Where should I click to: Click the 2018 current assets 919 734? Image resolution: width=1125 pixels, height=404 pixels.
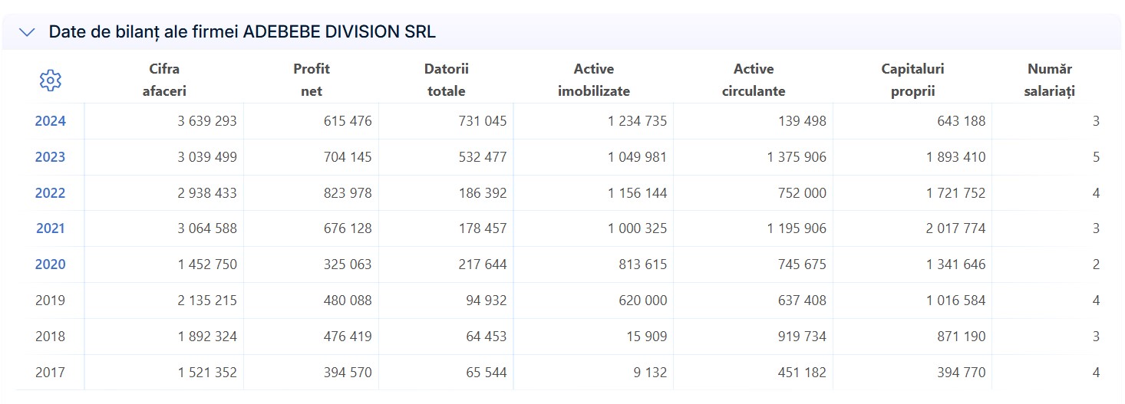pyautogui.click(x=803, y=337)
